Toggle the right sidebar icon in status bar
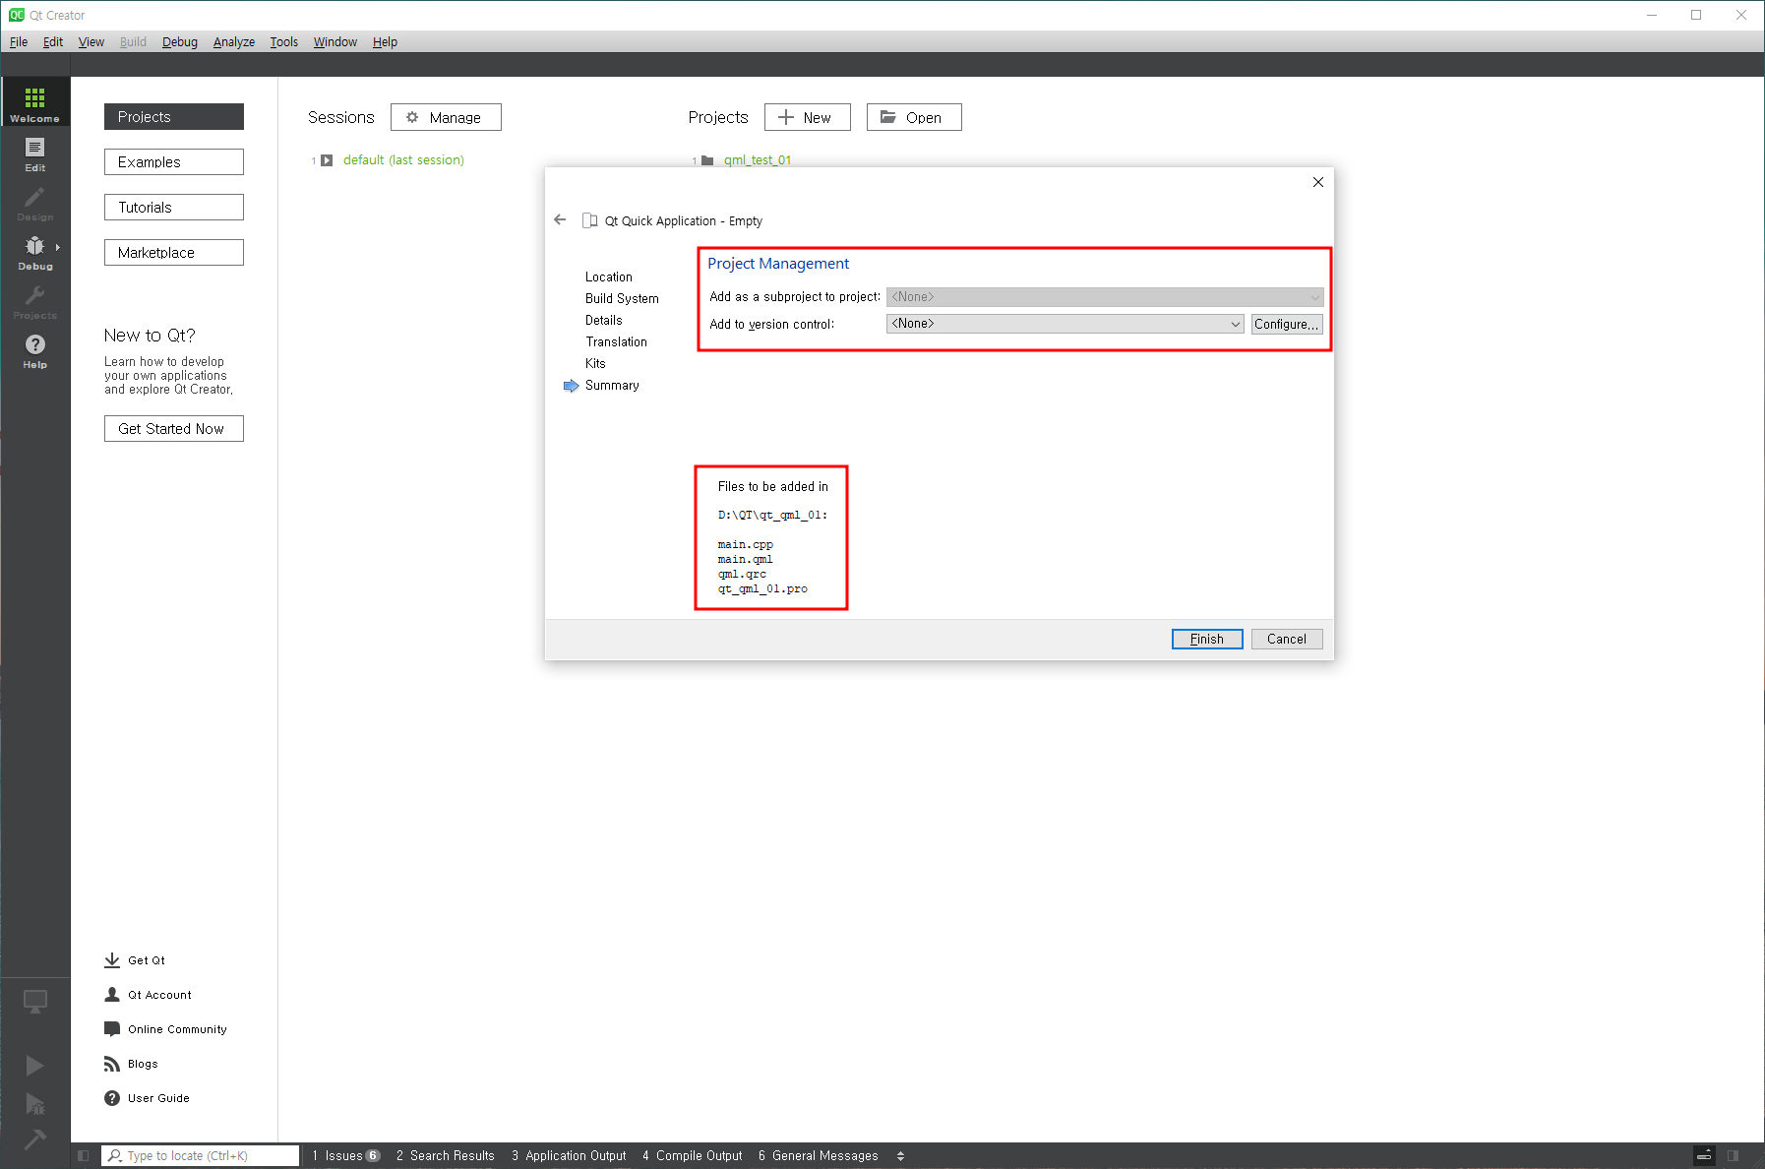This screenshot has height=1169, width=1765. 1734,1155
